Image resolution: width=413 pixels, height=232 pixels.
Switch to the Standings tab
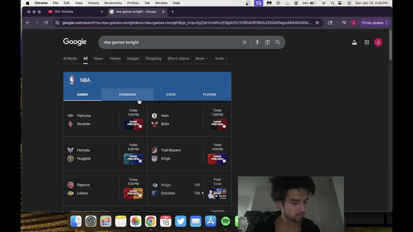click(x=127, y=94)
